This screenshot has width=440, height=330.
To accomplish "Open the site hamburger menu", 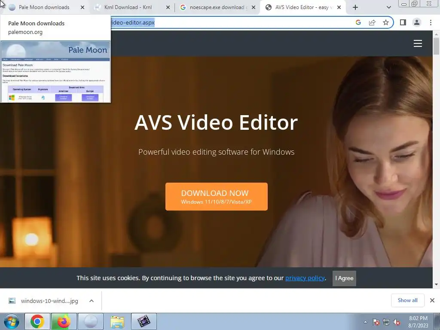I will click(x=418, y=43).
